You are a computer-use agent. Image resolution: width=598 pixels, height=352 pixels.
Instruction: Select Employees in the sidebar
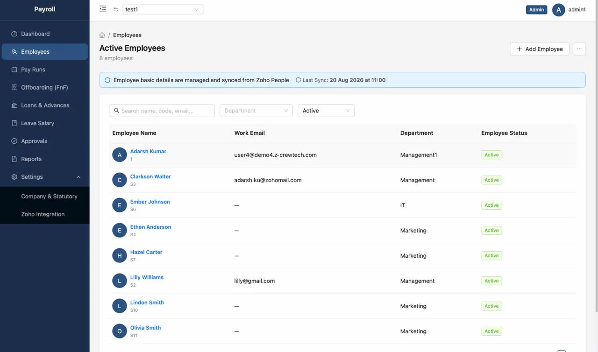tap(45, 52)
